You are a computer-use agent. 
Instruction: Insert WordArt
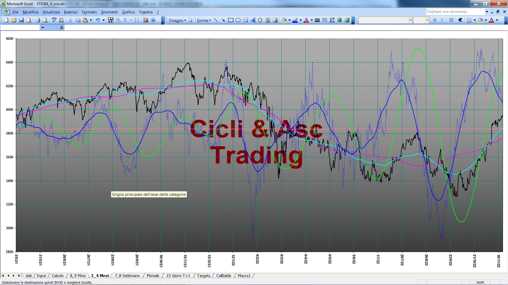tap(253, 20)
